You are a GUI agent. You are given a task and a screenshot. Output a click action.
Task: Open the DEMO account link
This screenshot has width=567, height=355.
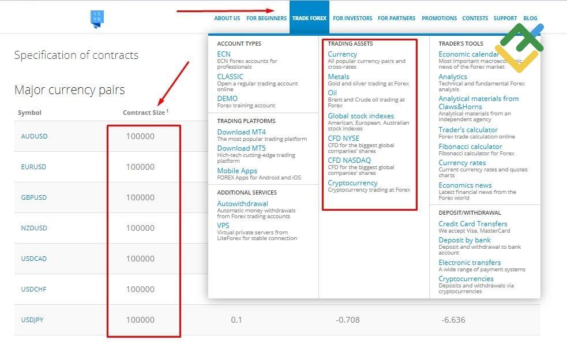[227, 99]
